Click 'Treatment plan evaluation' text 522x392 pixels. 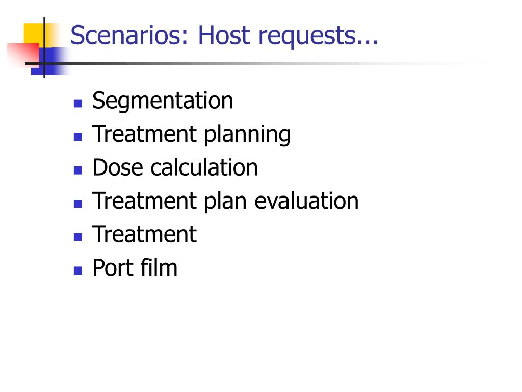225,201
